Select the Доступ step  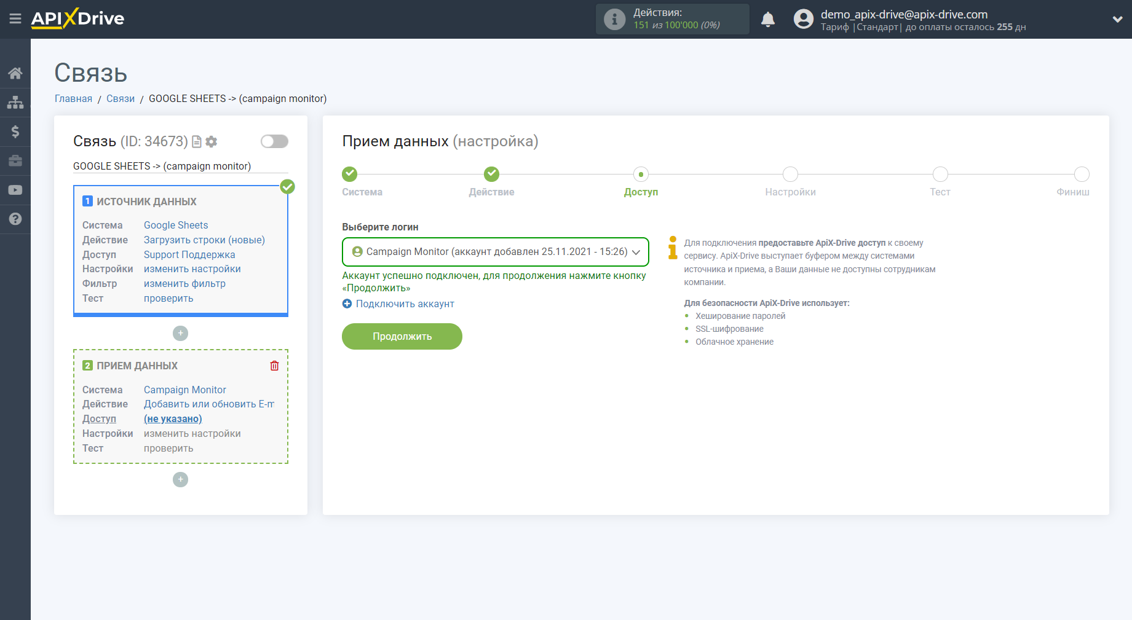click(641, 175)
